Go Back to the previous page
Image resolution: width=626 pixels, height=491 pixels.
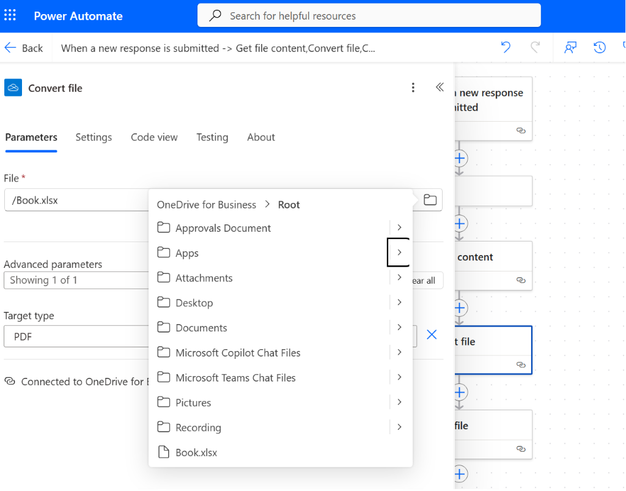pyautogui.click(x=24, y=48)
